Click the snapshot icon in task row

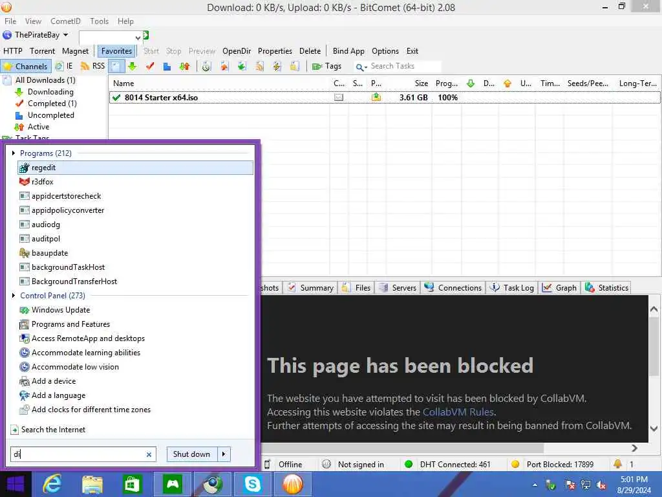point(339,98)
